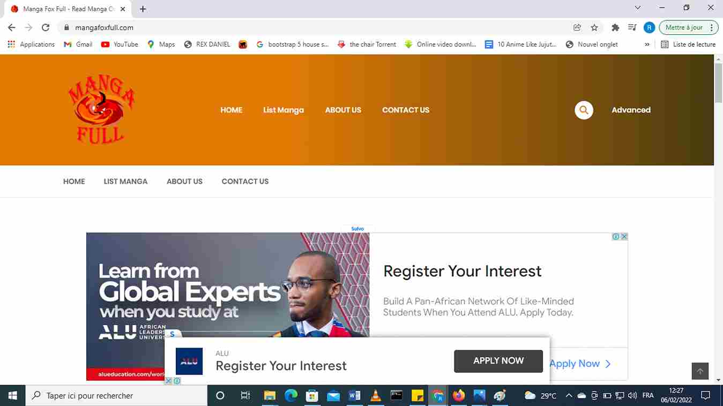Click the orange search magnifier icon

[584, 110]
